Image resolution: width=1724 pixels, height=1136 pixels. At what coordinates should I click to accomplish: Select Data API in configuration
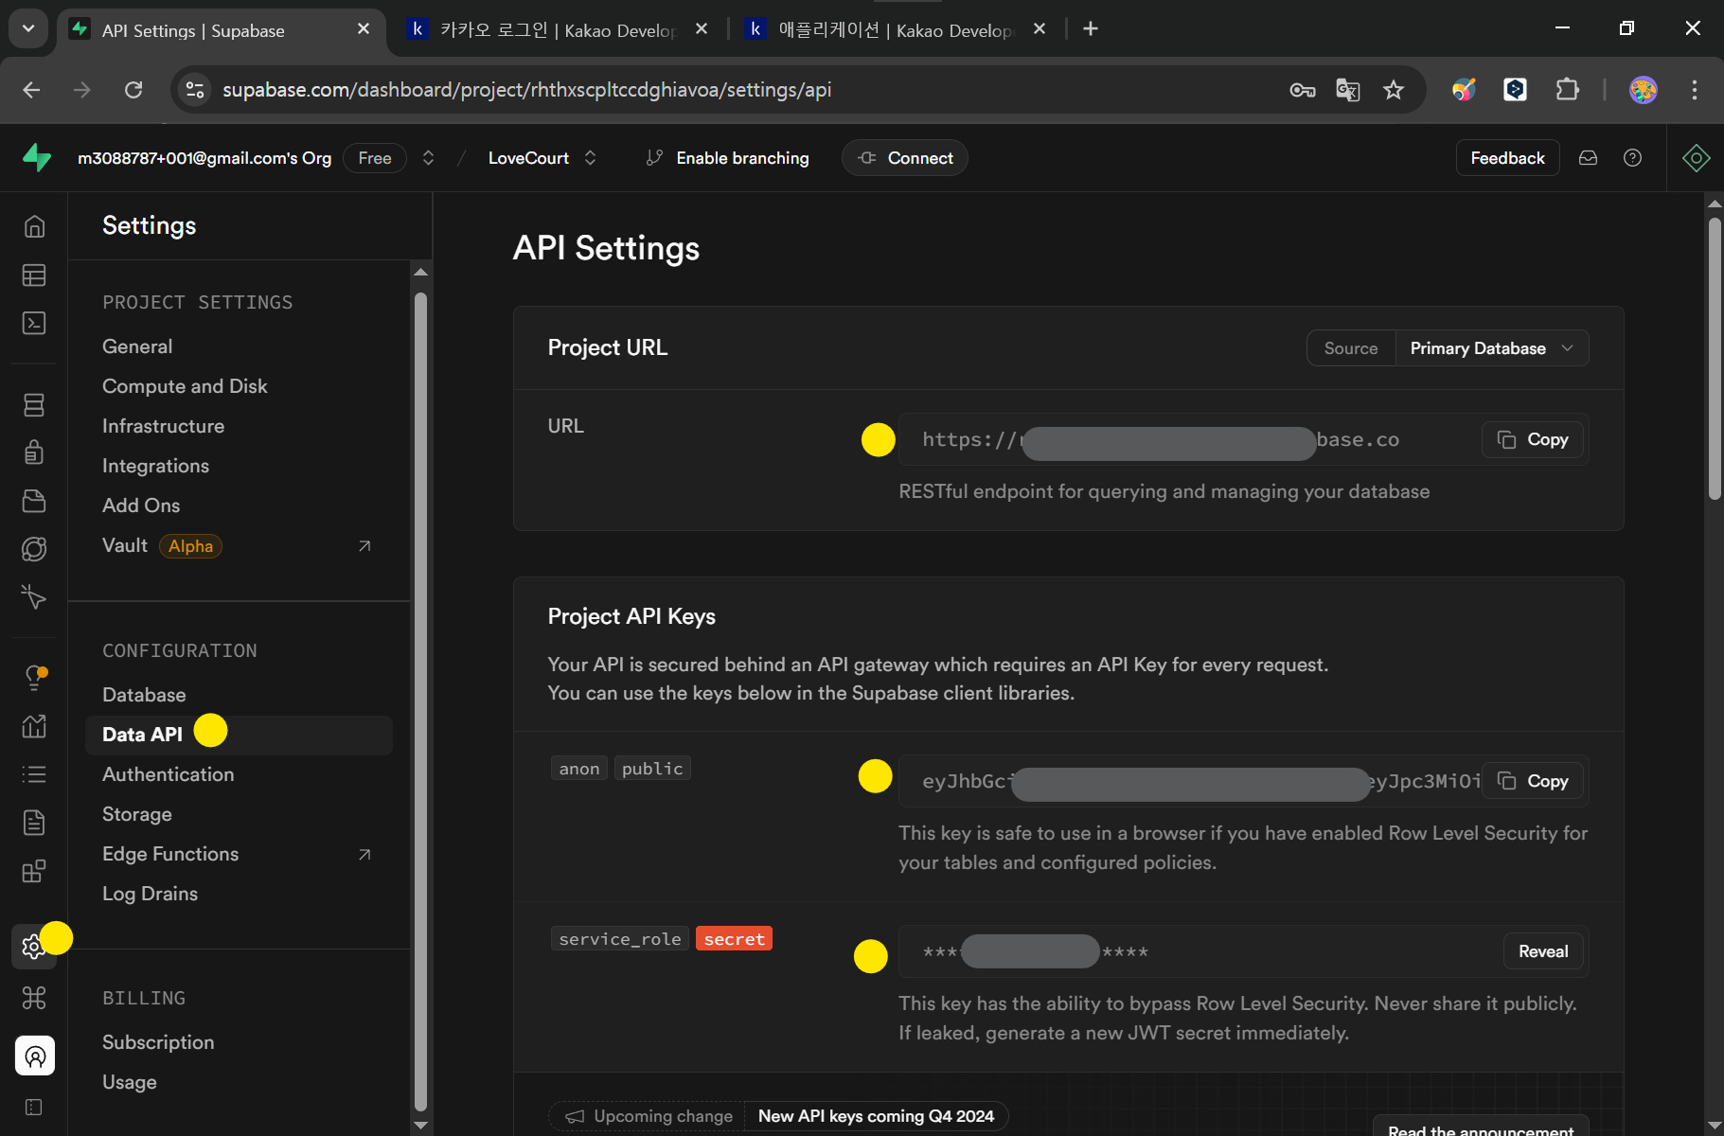(239, 735)
